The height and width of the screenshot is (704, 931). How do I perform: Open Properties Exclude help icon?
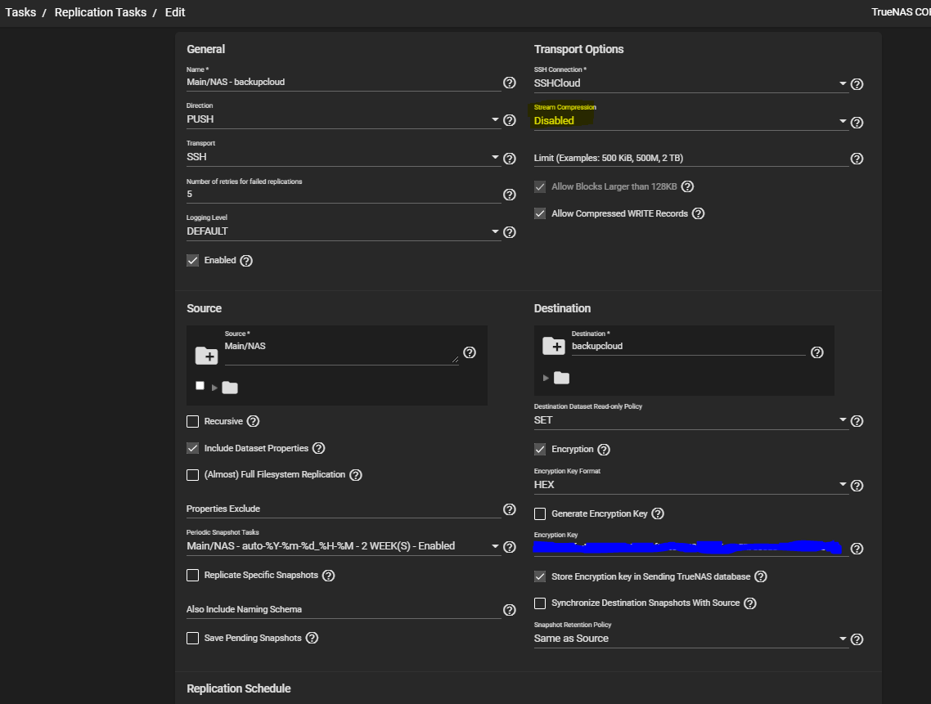(x=510, y=509)
